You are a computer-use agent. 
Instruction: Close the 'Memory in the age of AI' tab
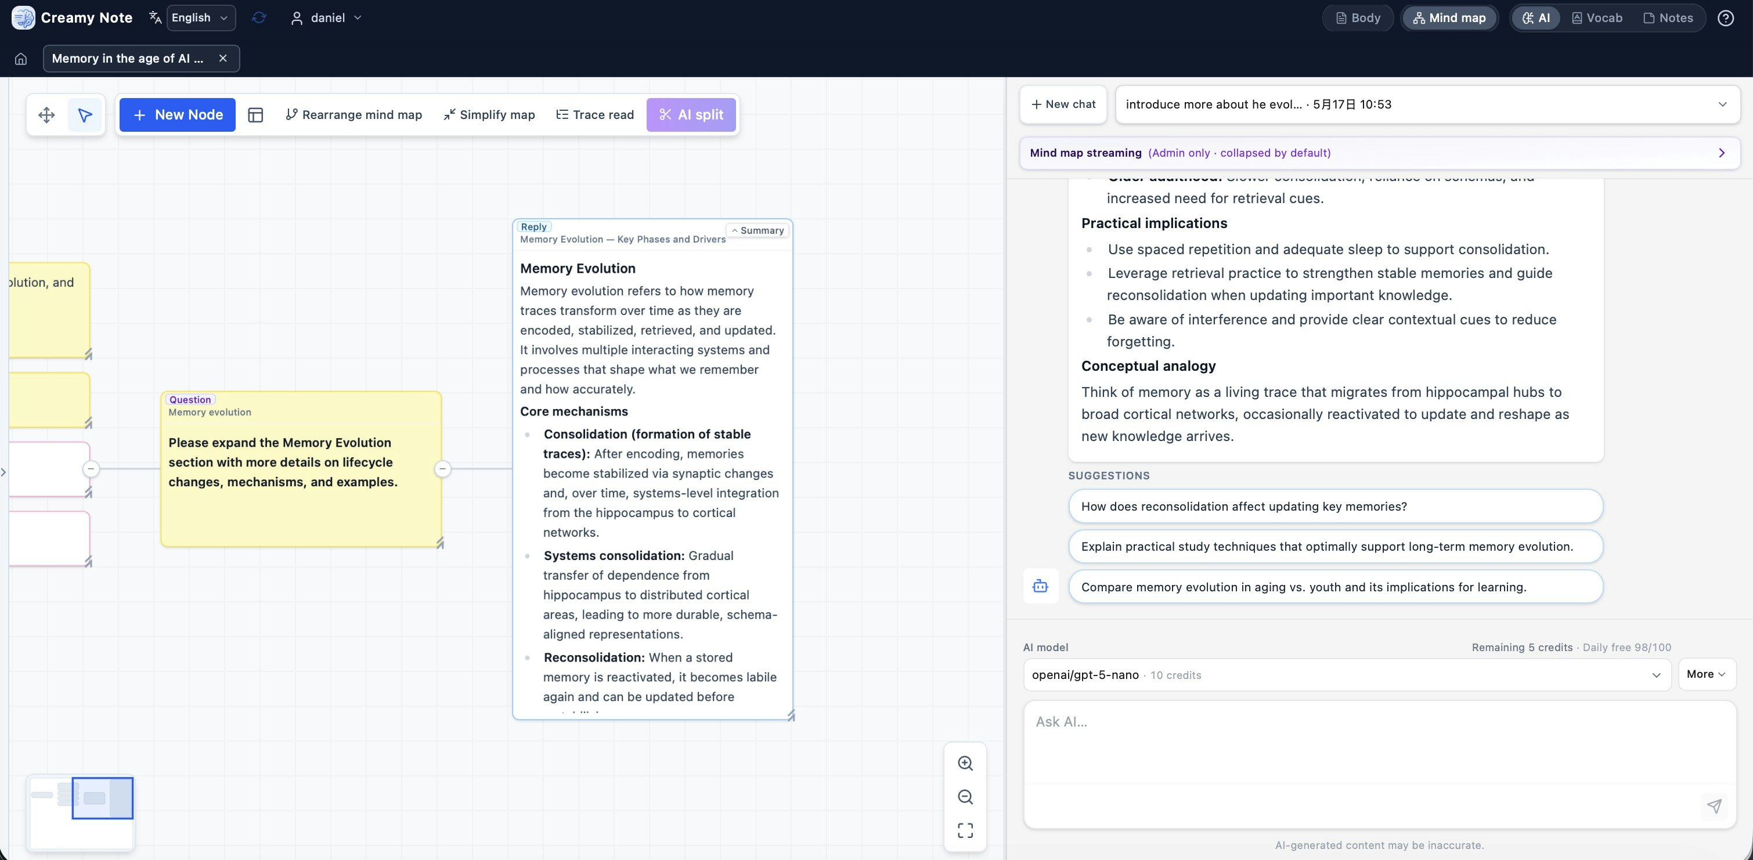click(x=222, y=59)
